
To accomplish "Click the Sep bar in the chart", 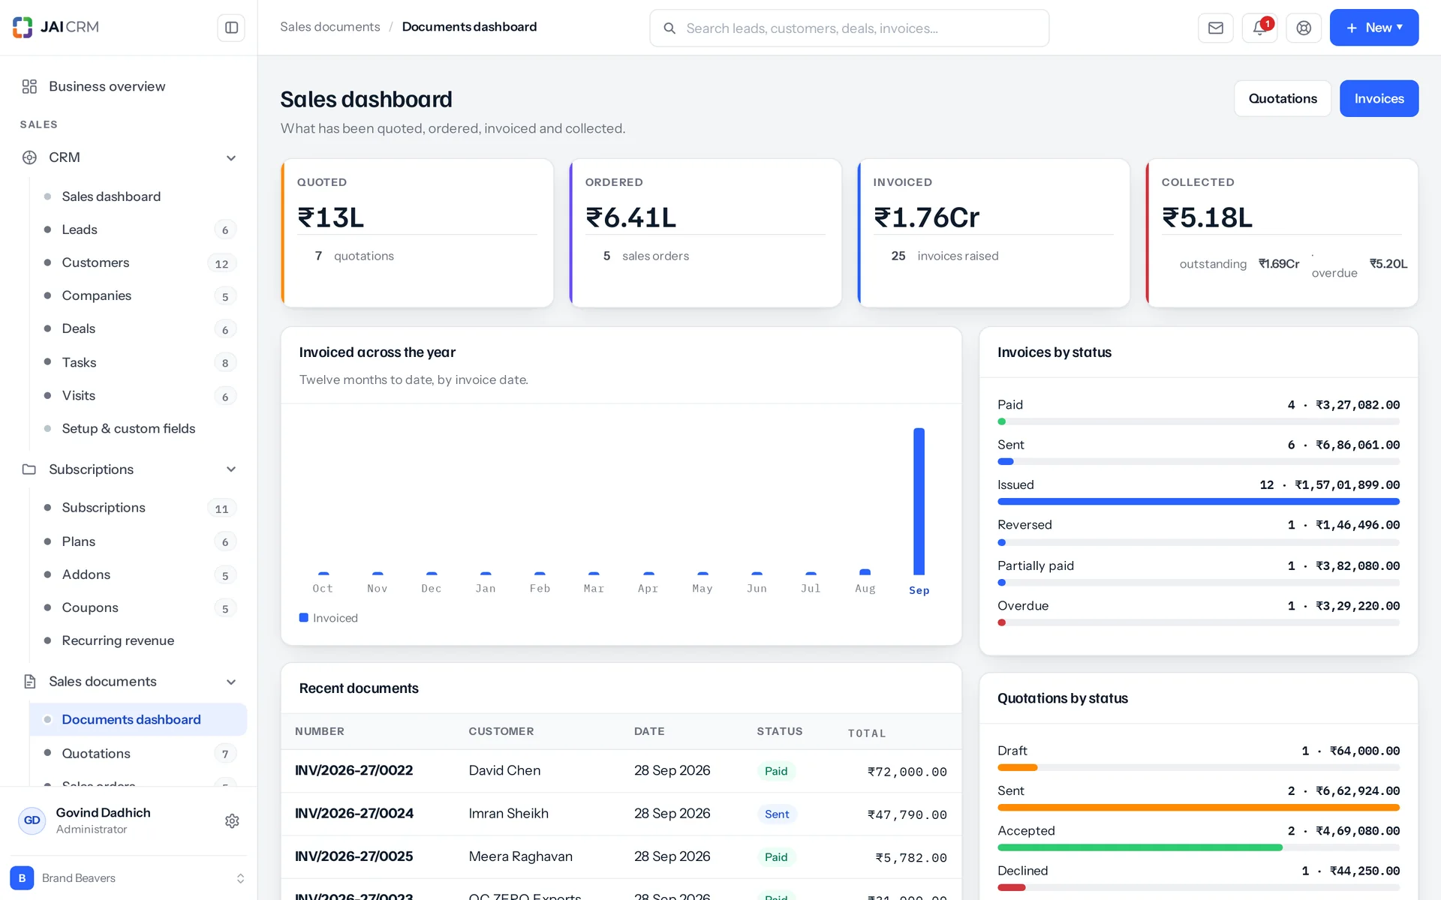I will click(x=919, y=502).
